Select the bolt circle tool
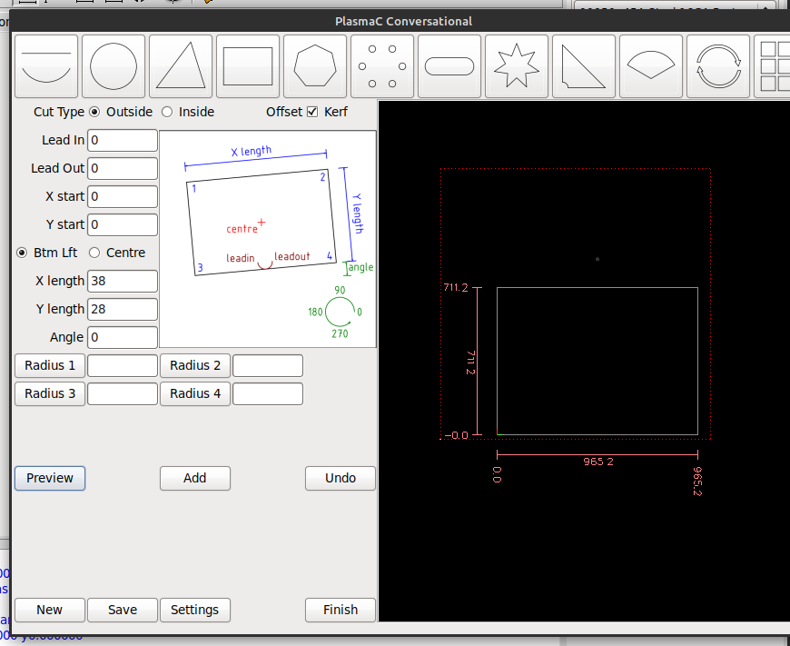Image resolution: width=790 pixels, height=646 pixels. click(382, 66)
